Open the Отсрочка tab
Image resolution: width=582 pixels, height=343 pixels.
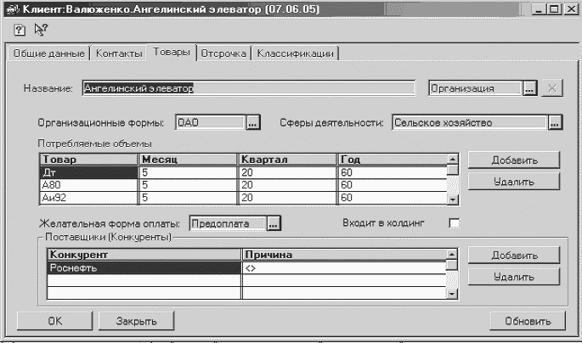tap(223, 53)
